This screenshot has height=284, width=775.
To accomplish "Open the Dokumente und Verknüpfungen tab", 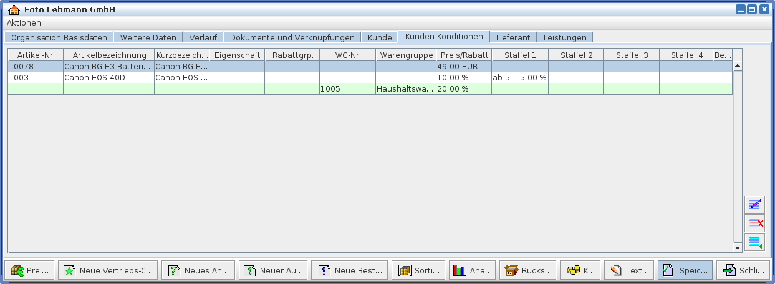I will pyautogui.click(x=292, y=37).
